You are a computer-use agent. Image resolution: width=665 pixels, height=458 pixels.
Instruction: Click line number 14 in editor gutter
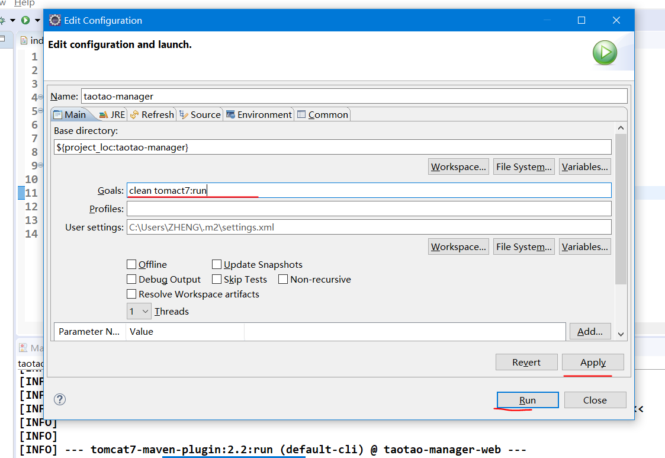pos(31,233)
